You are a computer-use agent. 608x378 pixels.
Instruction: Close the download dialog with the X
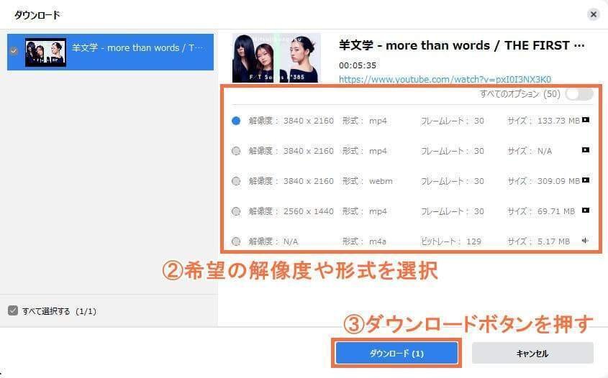click(x=594, y=14)
